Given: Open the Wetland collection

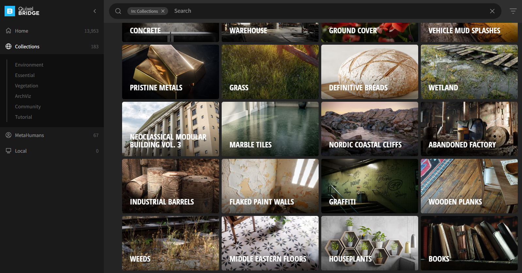Looking at the screenshot, I should tap(469, 72).
